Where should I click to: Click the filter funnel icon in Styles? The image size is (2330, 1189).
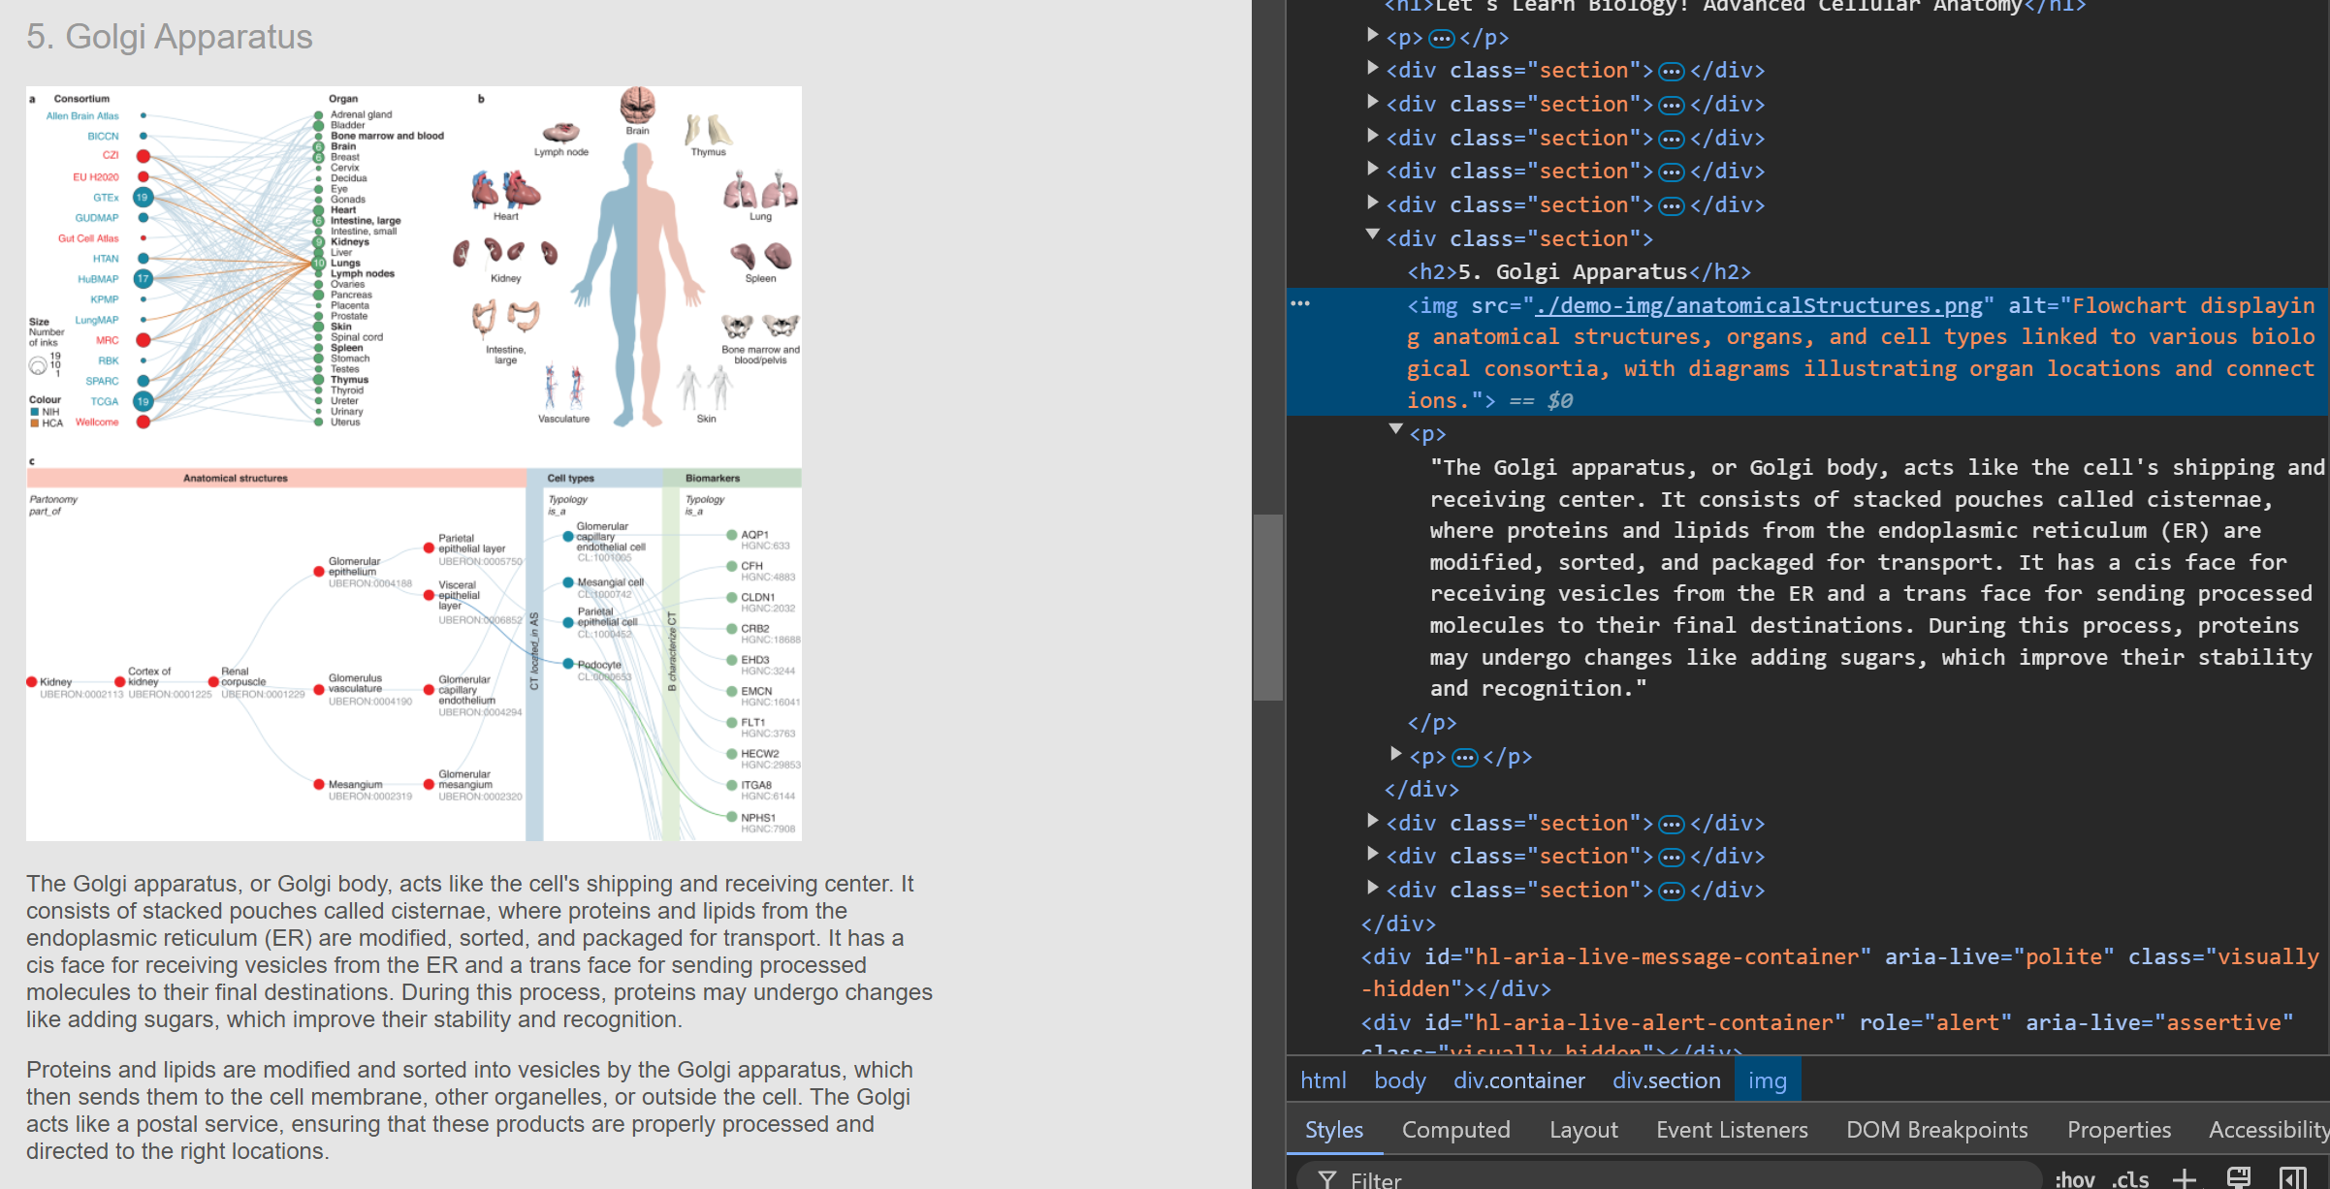[x=1327, y=1179]
